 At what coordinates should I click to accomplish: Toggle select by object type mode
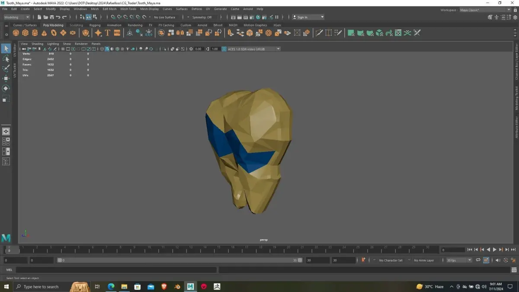coord(89,17)
